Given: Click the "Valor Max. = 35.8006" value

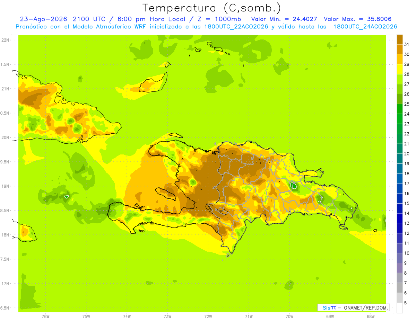Looking at the screenshot, I should point(358,19).
